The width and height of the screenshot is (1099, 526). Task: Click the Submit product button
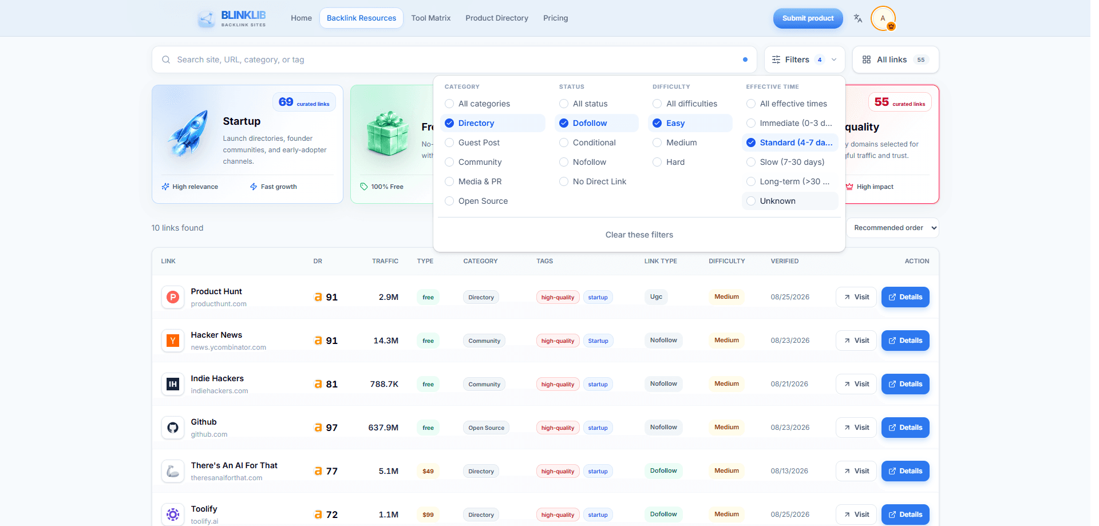(808, 18)
